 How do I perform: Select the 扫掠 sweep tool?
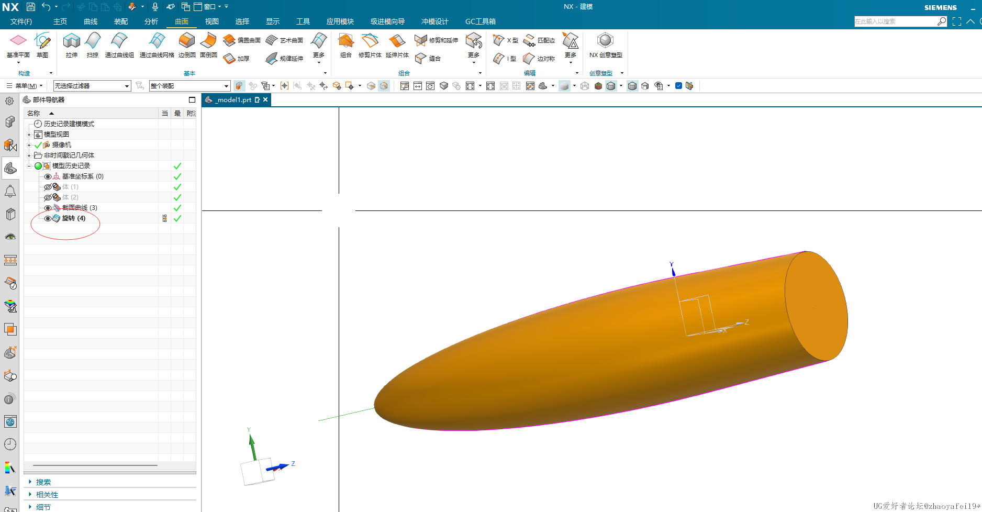click(x=93, y=45)
